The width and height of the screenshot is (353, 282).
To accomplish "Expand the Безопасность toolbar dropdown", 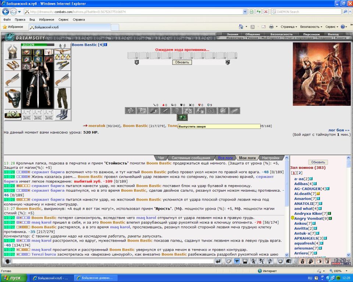I will point(311,27).
